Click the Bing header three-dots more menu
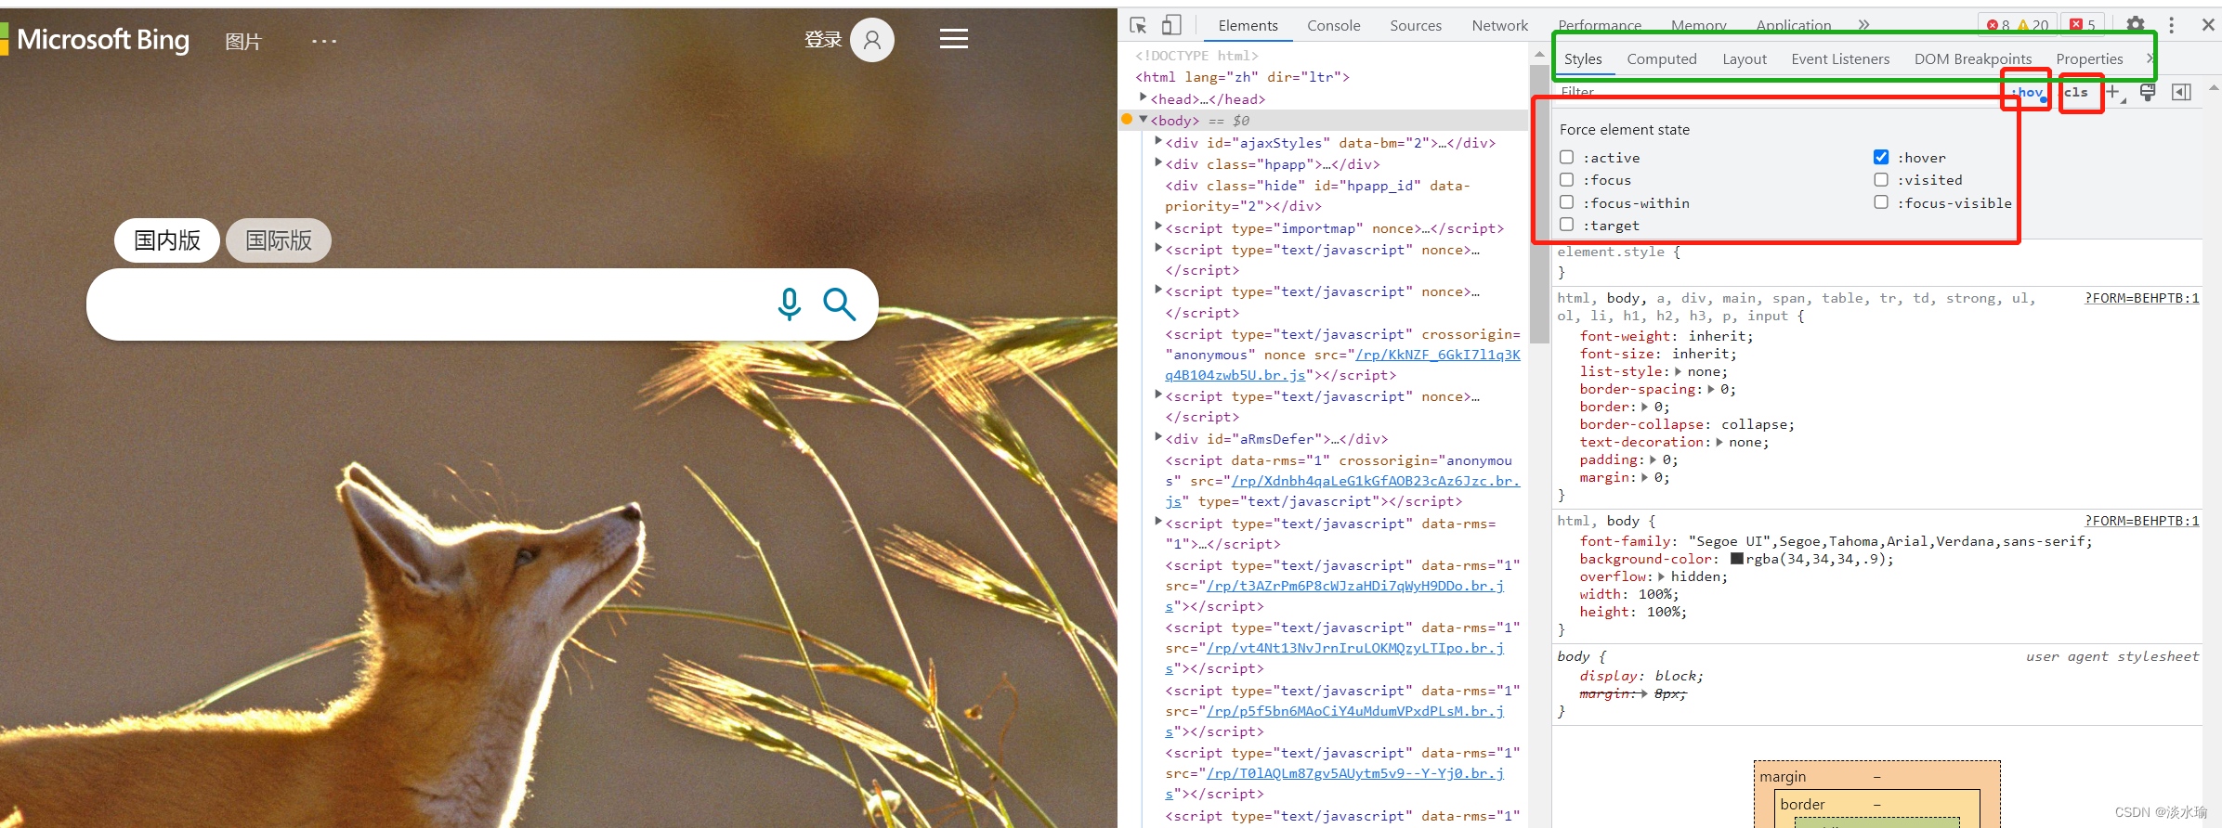 (324, 41)
